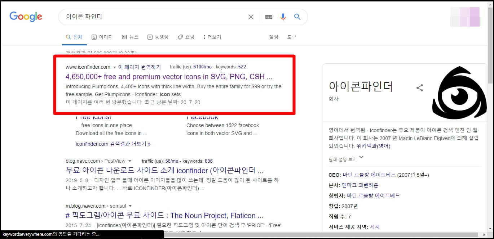
Task: Switch to the 쇼핑 tab
Action: 186,37
